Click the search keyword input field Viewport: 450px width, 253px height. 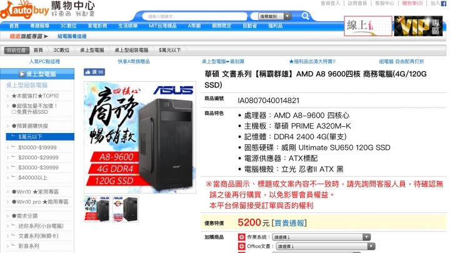point(194,16)
